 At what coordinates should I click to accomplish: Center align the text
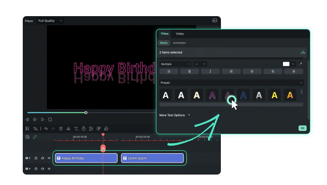point(273,72)
